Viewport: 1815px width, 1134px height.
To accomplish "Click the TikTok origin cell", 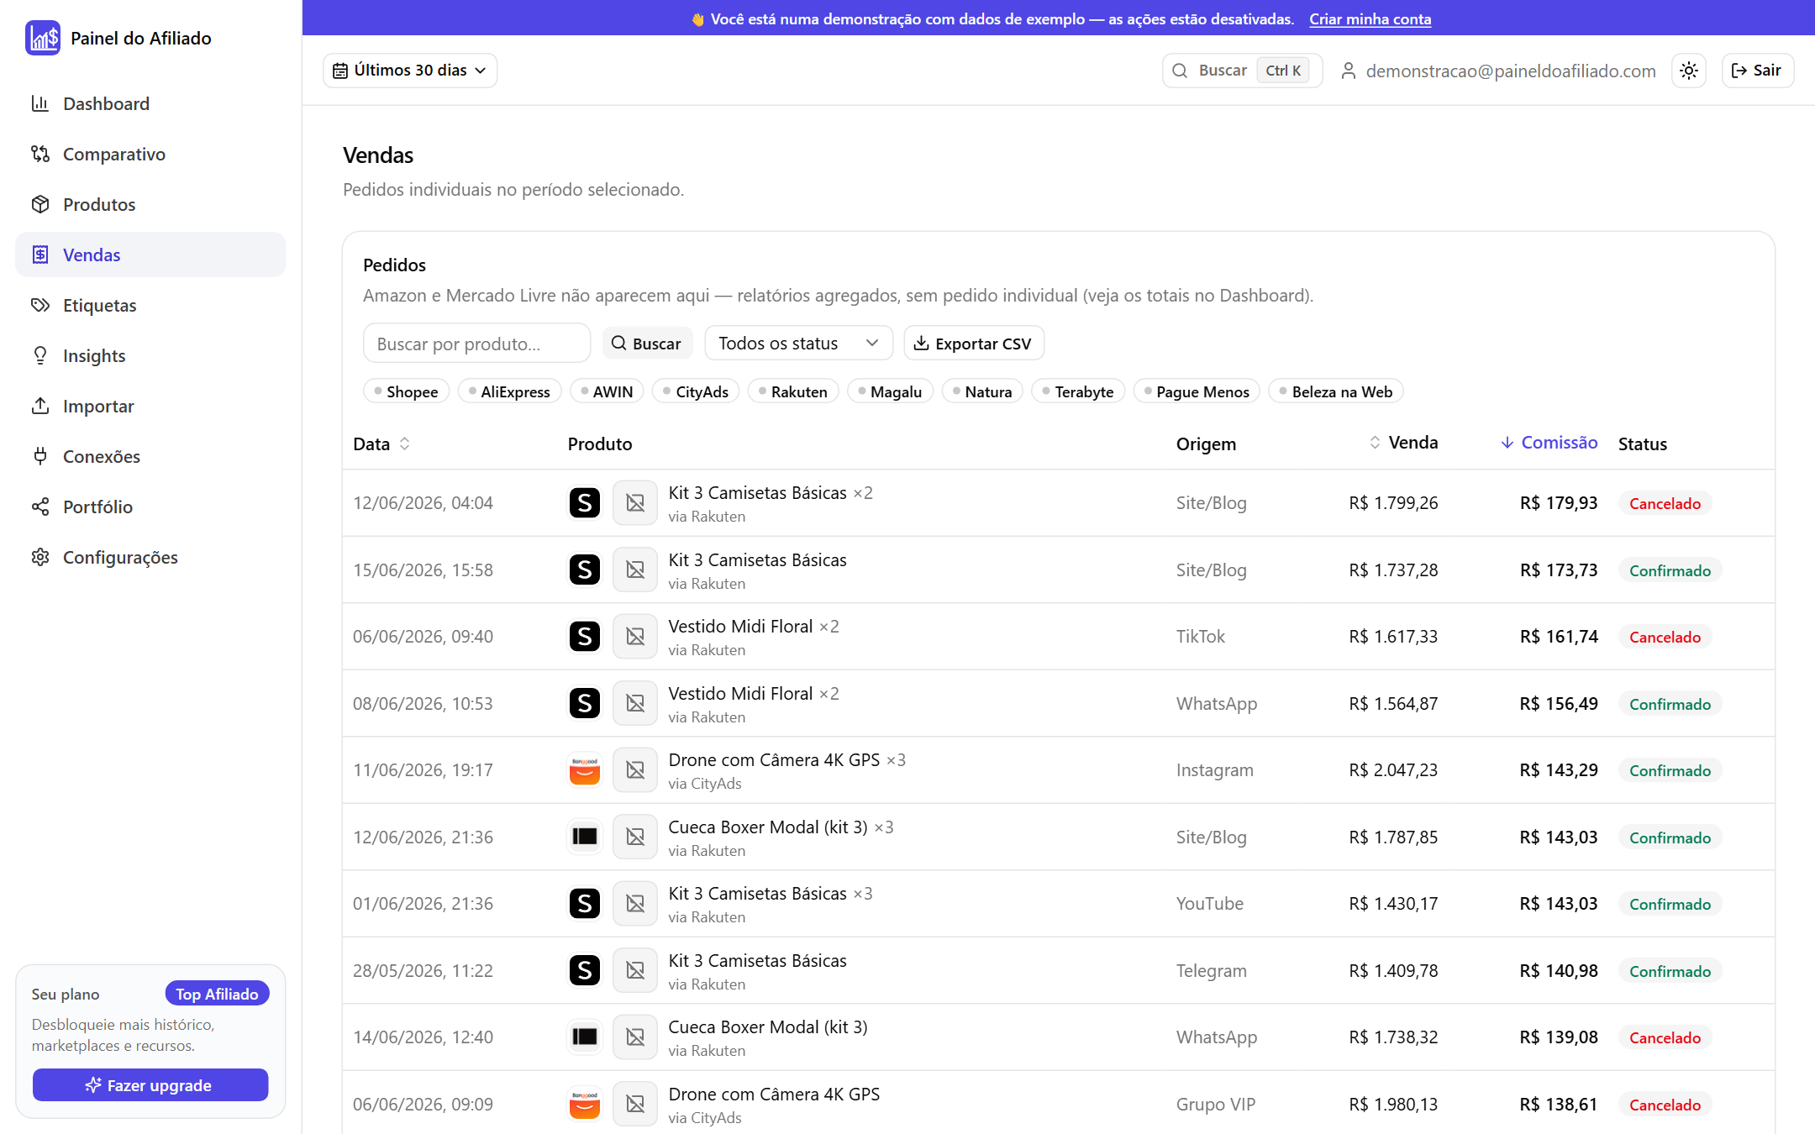I will tap(1201, 637).
